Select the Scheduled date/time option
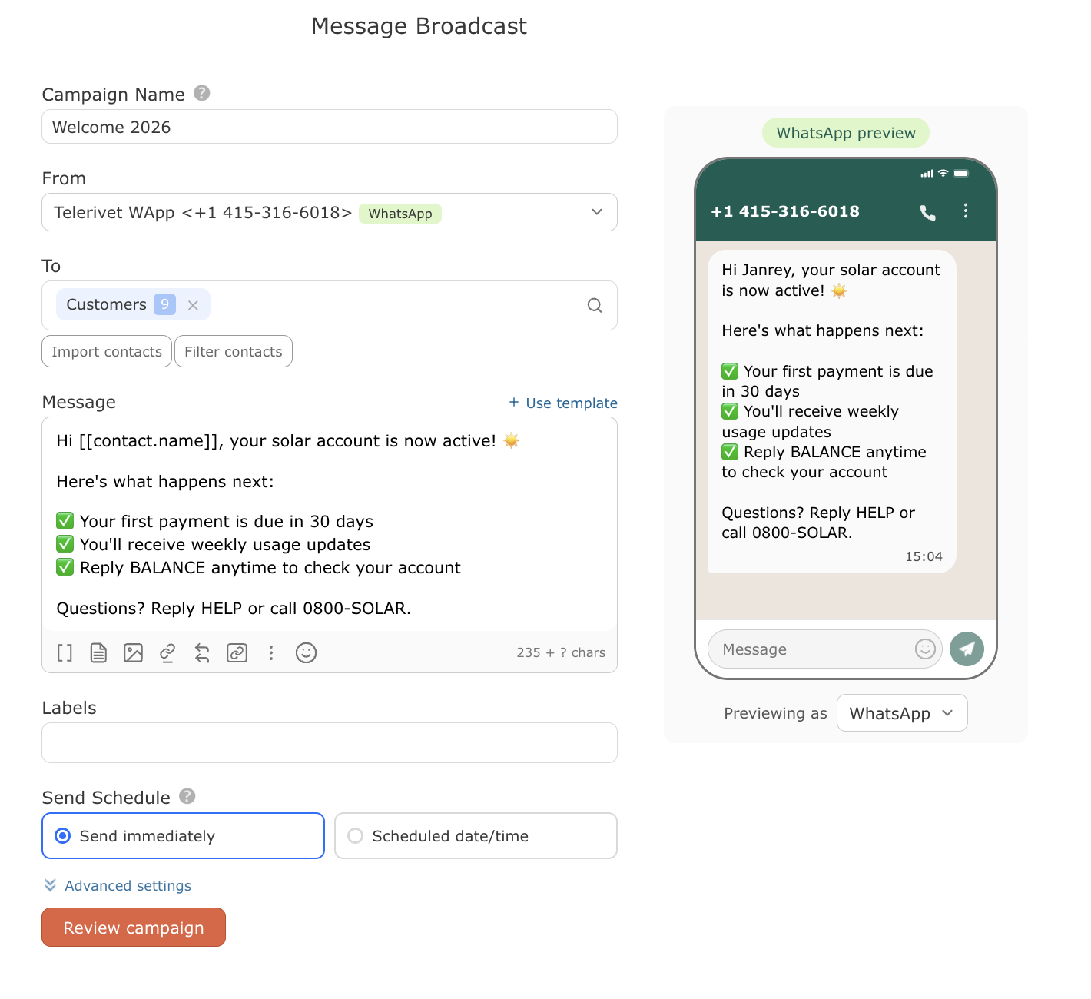1091x999 pixels. pyautogui.click(x=476, y=835)
